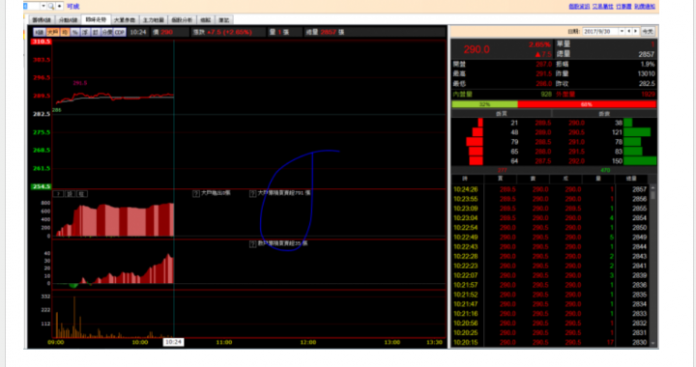696x367 pixels.
Task: Click the small add button next to magnifier
Action: 59,6
